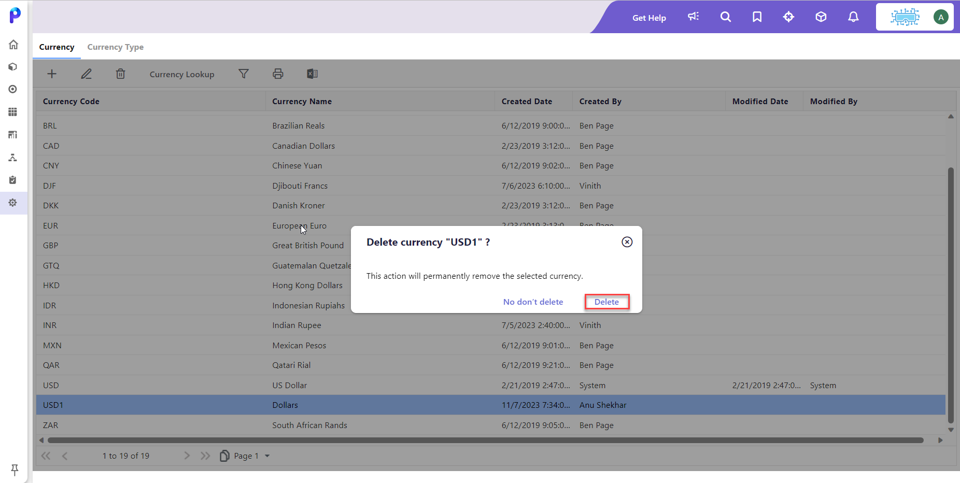Screen dimensions: 960x483
Task: Click the horizontal scrollbar of the grid
Action: point(486,440)
